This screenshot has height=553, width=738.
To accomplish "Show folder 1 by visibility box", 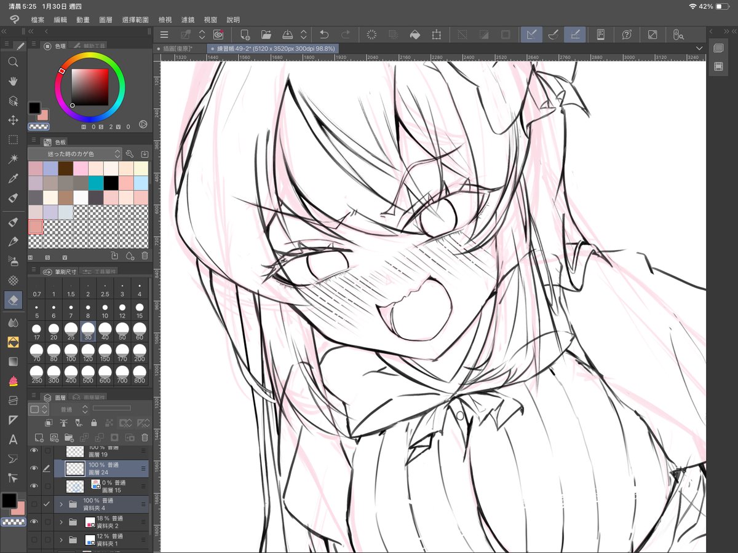I will [34, 539].
